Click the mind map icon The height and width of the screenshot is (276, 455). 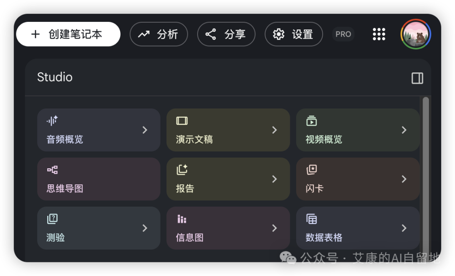(52, 170)
